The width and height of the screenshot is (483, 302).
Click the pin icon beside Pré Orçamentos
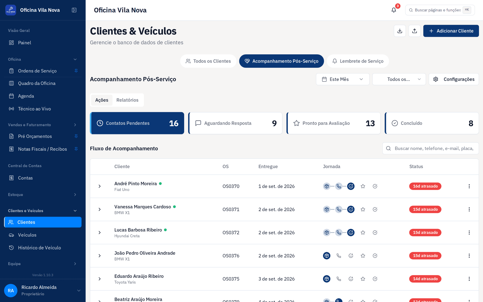76,136
